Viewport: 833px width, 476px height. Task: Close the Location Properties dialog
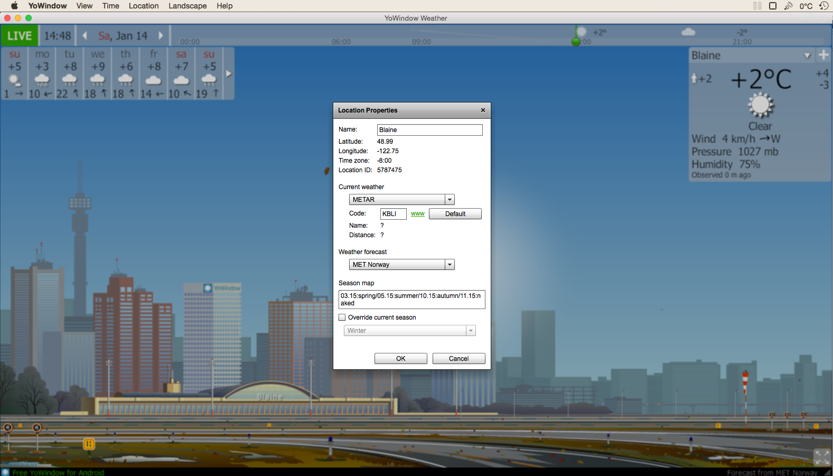pos(483,110)
